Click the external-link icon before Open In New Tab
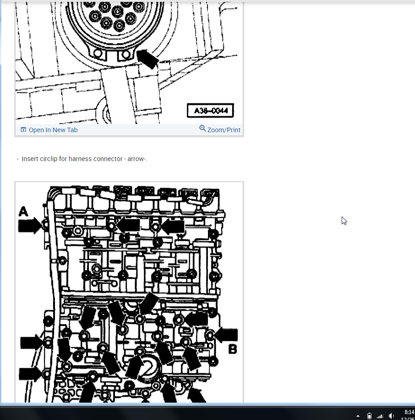This screenshot has height=420, width=415. (x=23, y=129)
